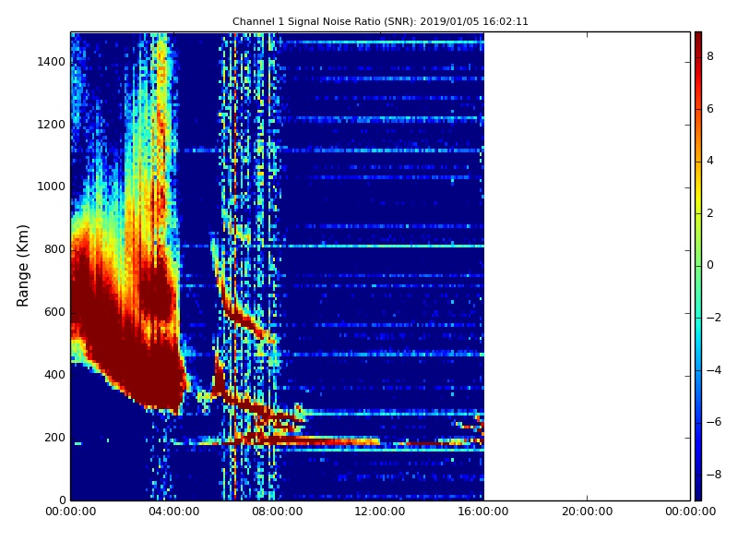738x554 pixels.
Task: Click the 16:00:00 time axis label
Action: [x=483, y=512]
